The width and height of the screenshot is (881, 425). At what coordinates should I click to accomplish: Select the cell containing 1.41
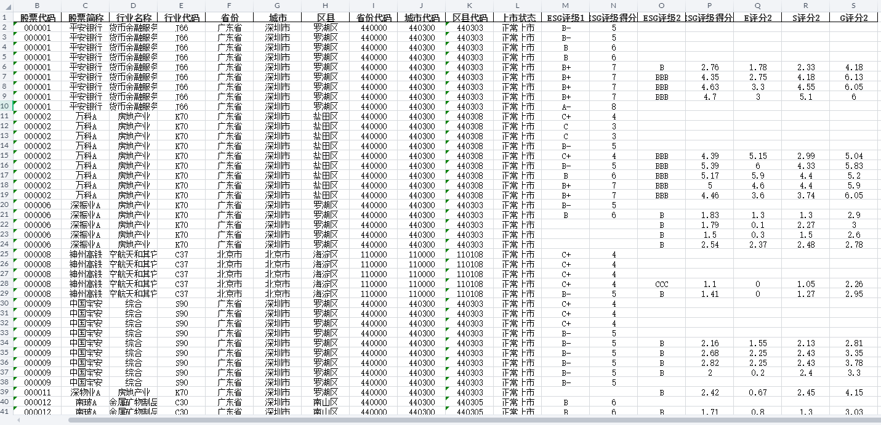[710, 294]
